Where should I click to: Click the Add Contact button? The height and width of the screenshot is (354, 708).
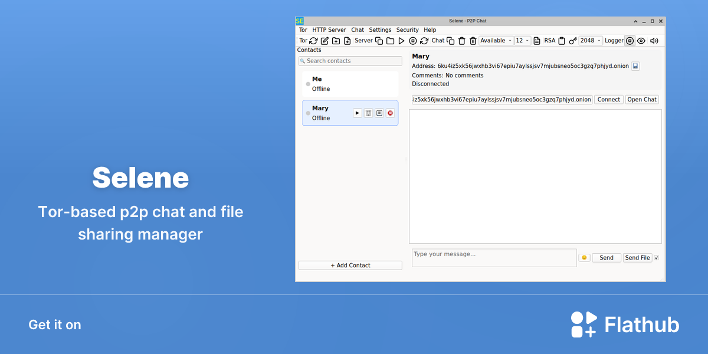(x=350, y=265)
